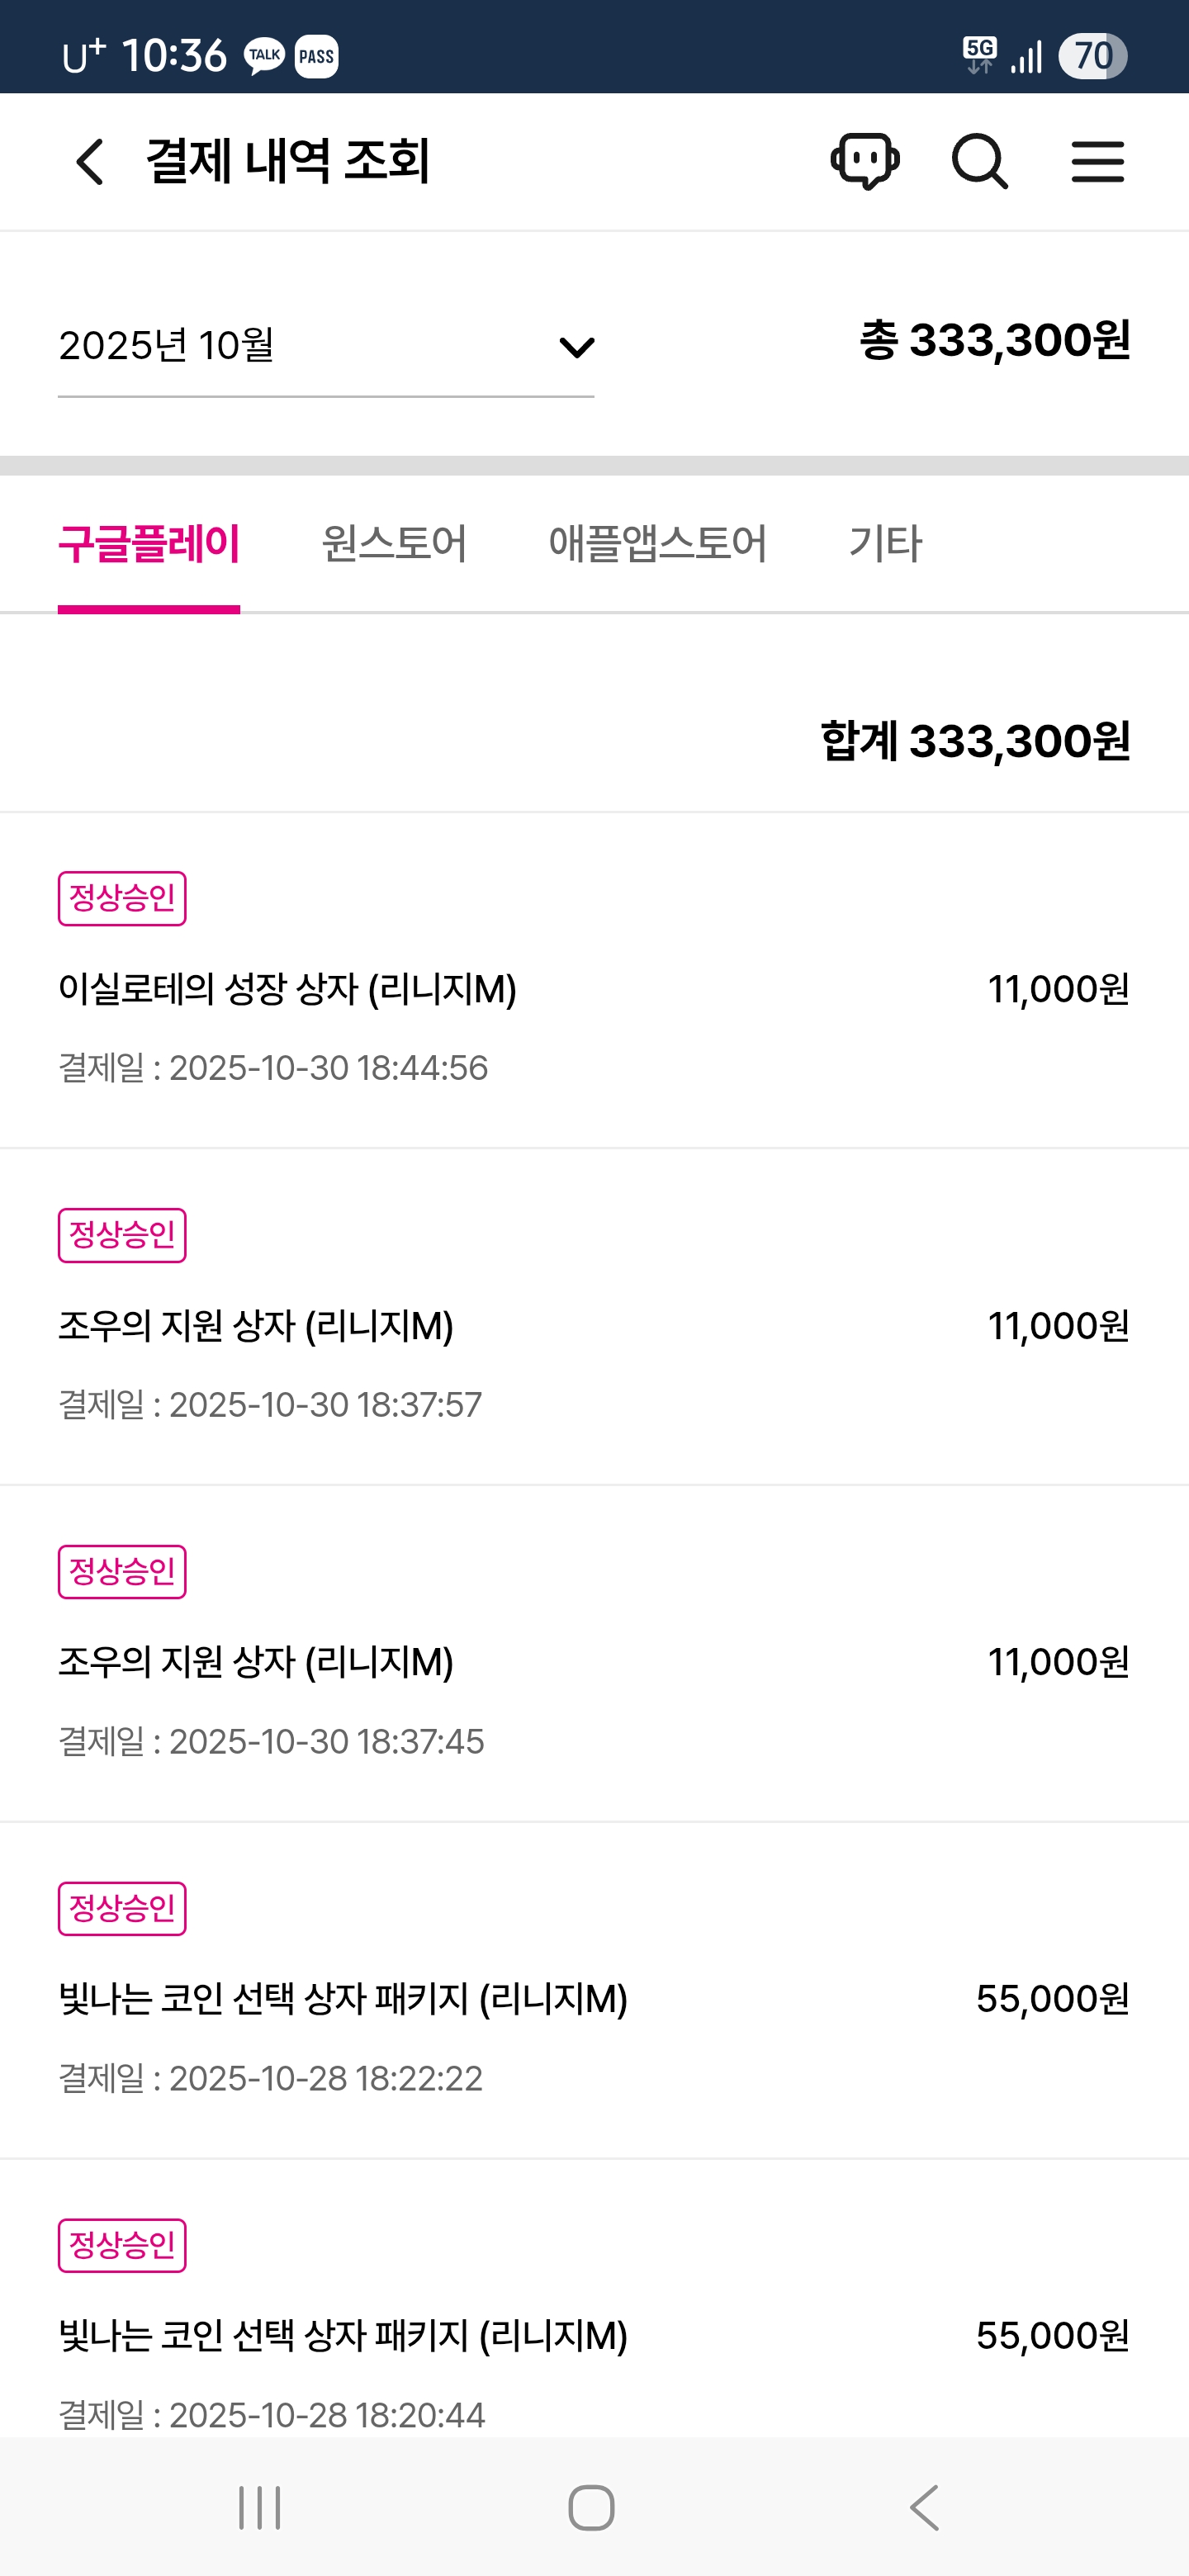The height and width of the screenshot is (2576, 1189).
Task: Tap the search magnifier icon
Action: (x=979, y=161)
